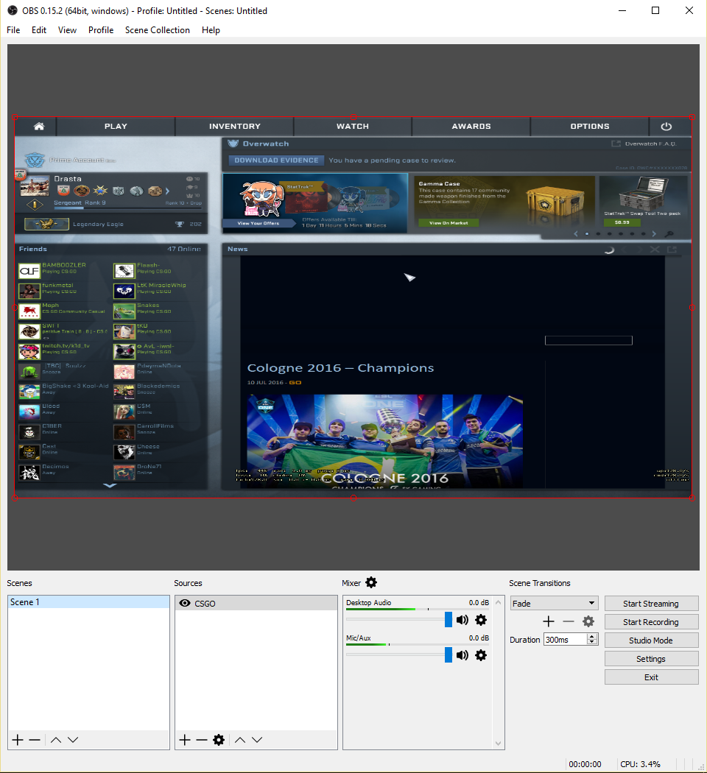Viewport: 707px width, 773px height.
Task: Click Cologne 2016 Champions news image
Action: [384, 441]
